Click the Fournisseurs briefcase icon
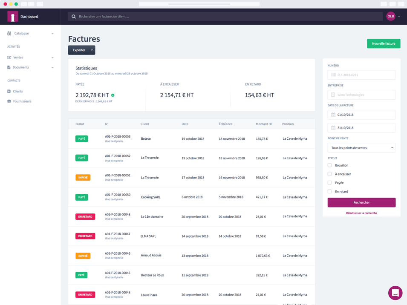The image size is (407, 305). [9, 101]
